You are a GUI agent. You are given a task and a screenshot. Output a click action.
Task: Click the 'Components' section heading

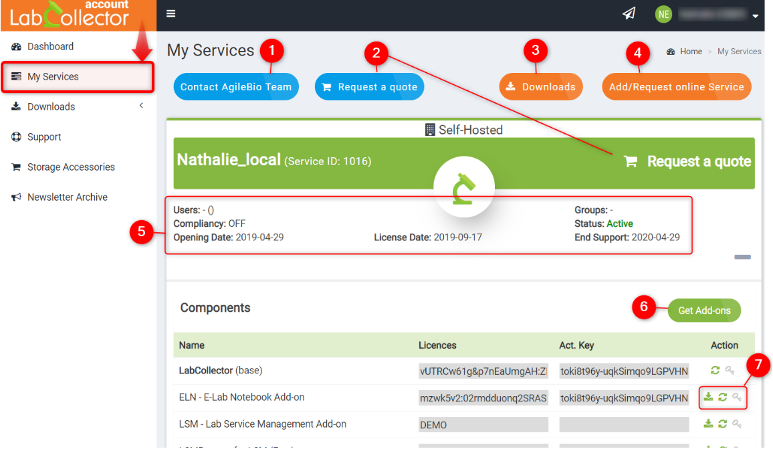coord(215,307)
